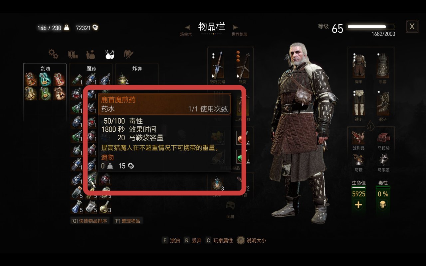Click the right arrow toward 世界地图
This screenshot has width=426, height=266.
pos(236,27)
